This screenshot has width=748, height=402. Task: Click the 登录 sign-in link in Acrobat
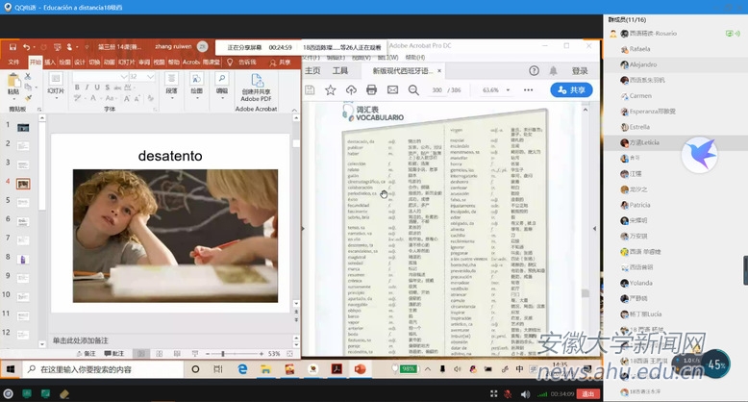[x=580, y=70]
